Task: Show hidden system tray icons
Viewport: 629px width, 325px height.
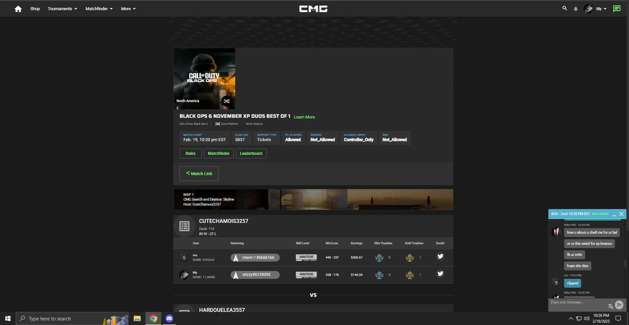Action: coord(570,318)
